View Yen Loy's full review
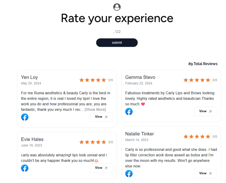The height and width of the screenshot is (183, 226). click(101, 117)
